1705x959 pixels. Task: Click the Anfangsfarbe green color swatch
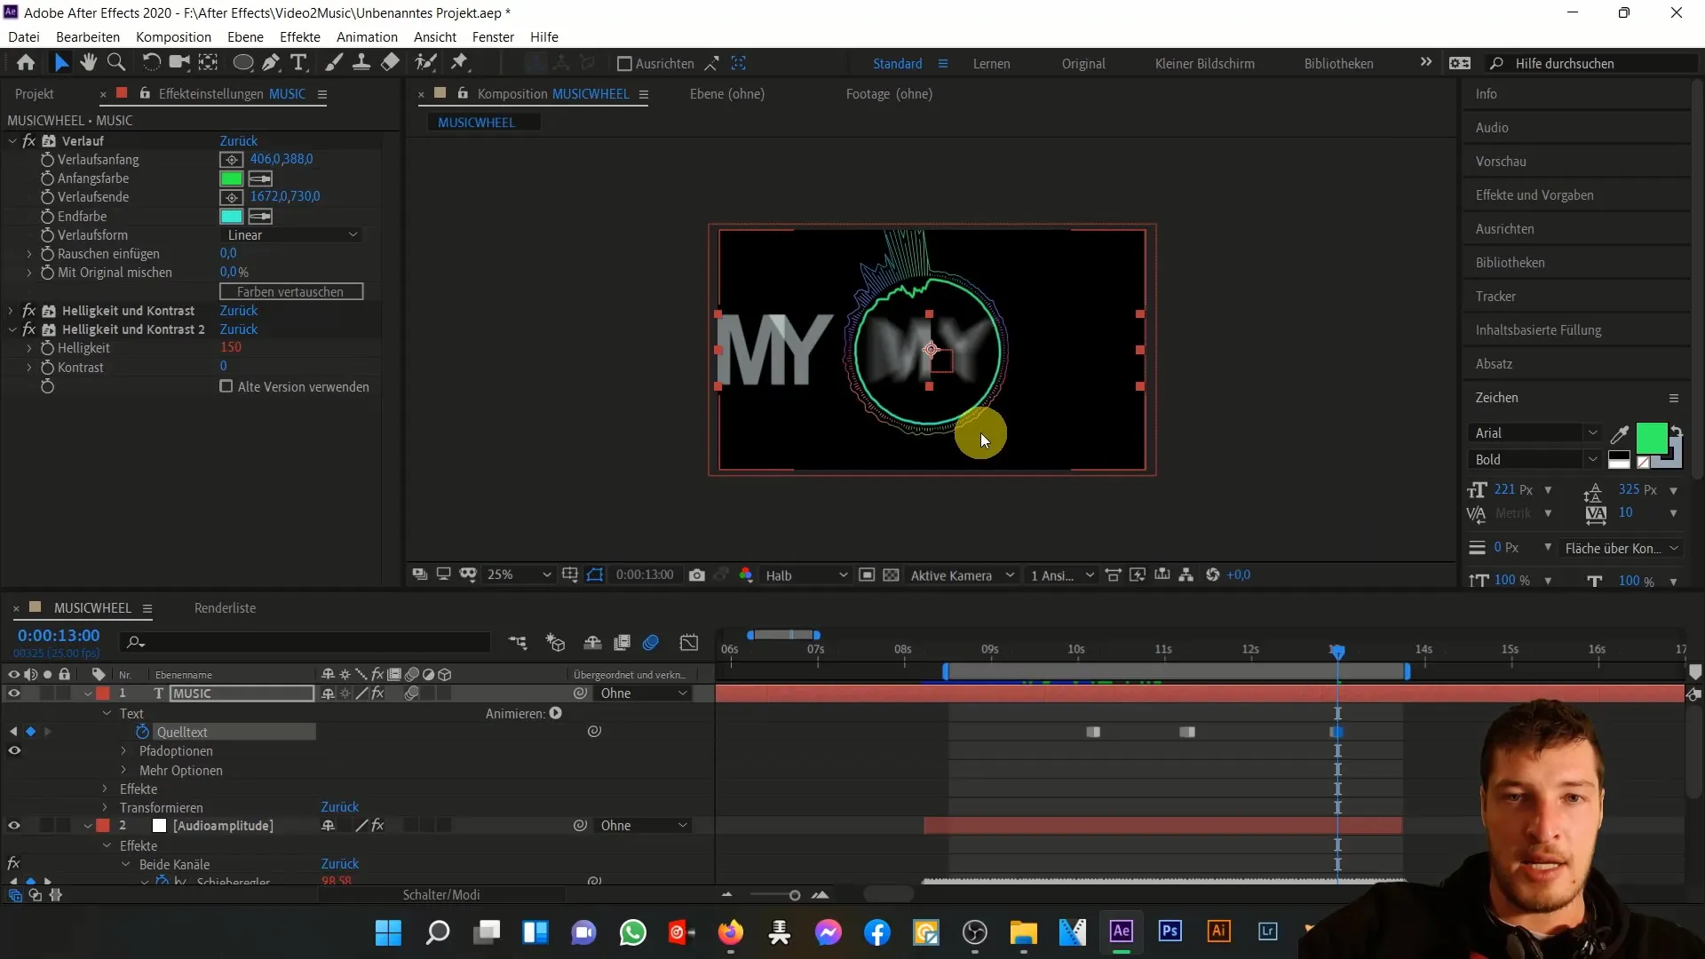tap(231, 178)
